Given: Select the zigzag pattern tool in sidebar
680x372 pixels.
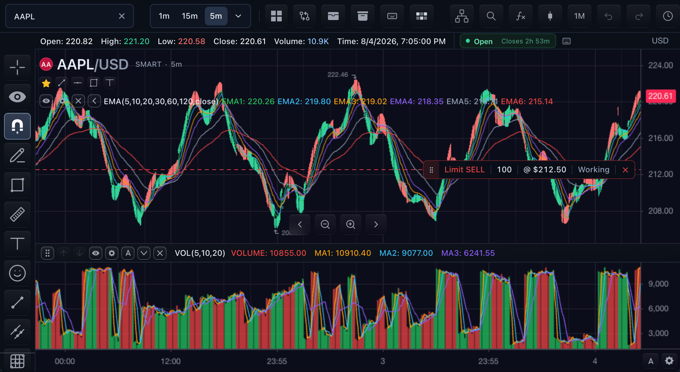Looking at the screenshot, I should click(x=17, y=332).
